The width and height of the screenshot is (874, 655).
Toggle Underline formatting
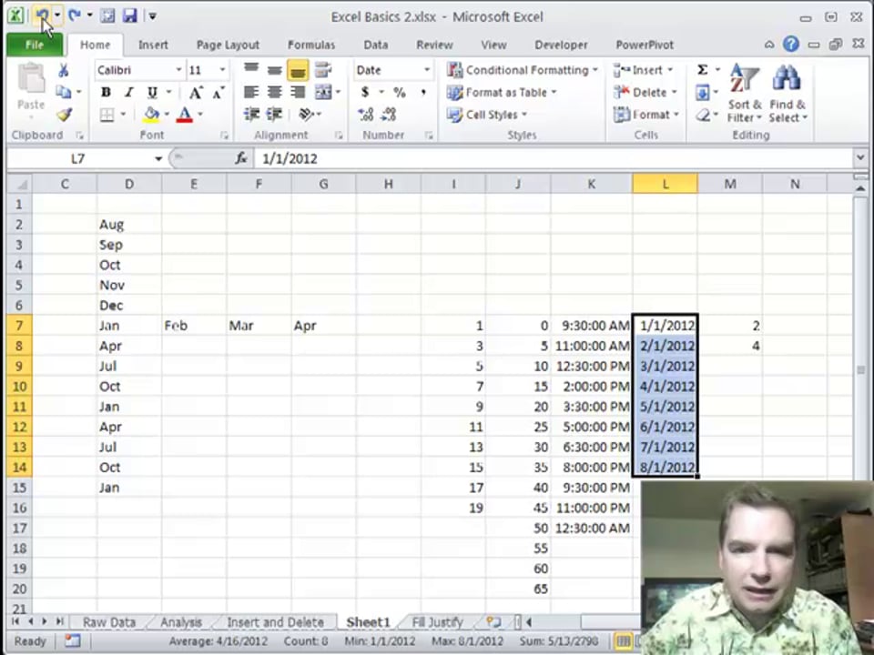[x=152, y=93]
